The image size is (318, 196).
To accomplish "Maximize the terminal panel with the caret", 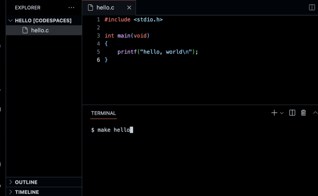I will [x=315, y=113].
